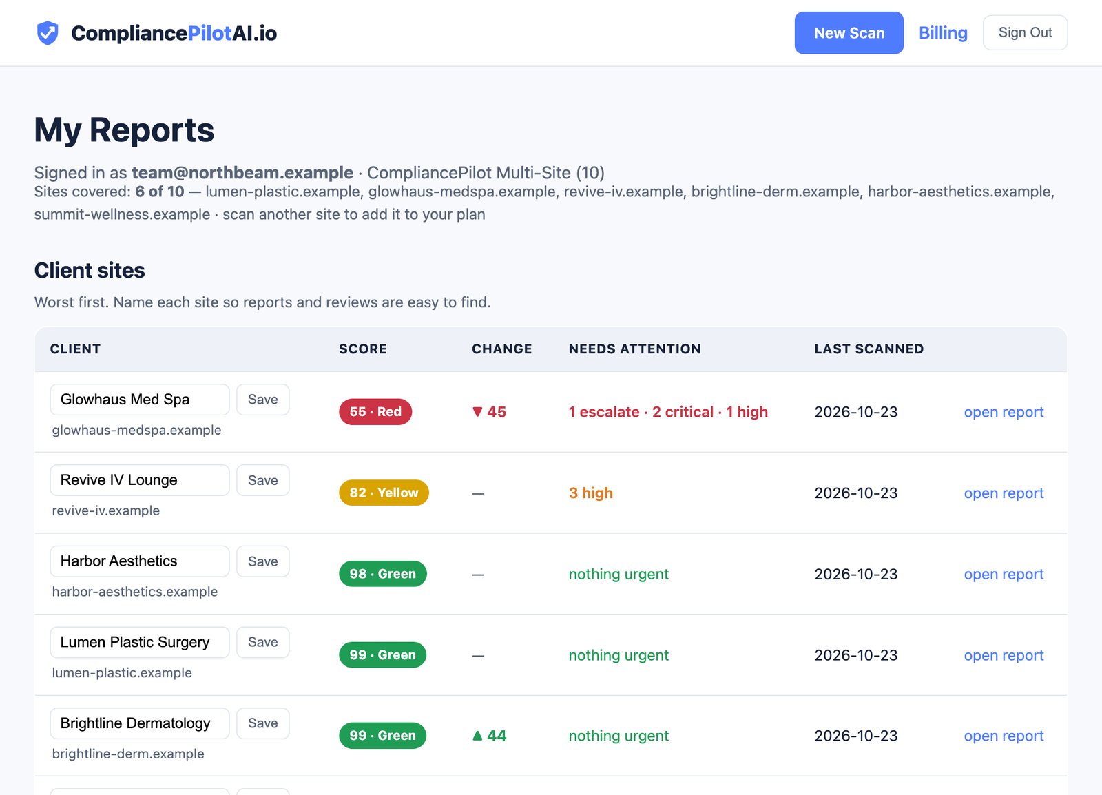
Task: Open report for Revive IV Lounge
Action: (x=1004, y=493)
